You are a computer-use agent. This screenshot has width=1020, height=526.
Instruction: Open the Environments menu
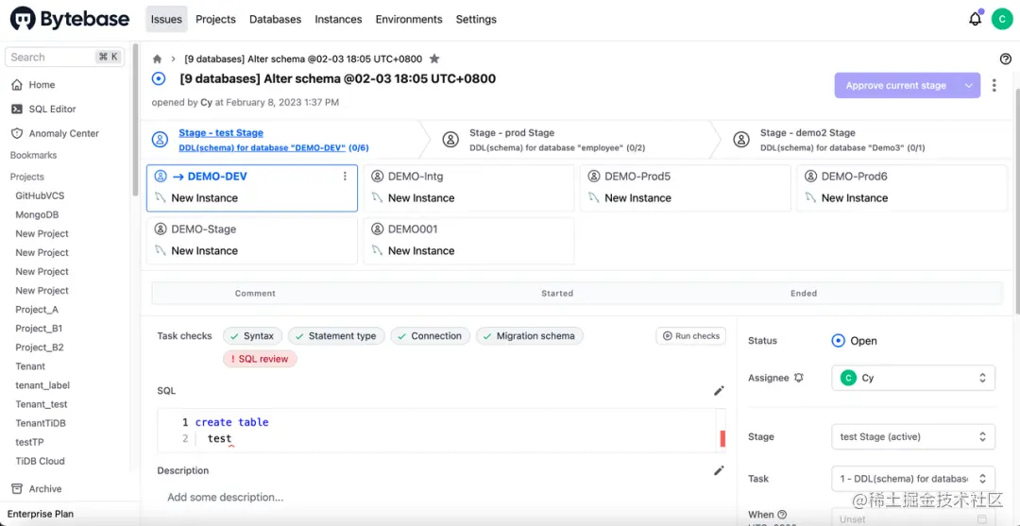pos(409,20)
